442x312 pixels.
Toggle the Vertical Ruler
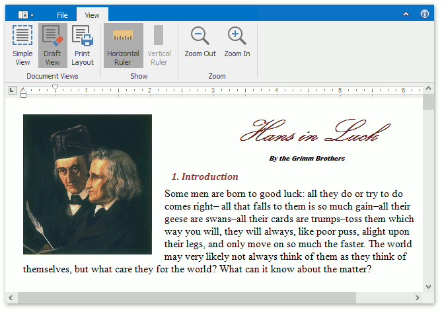tap(159, 45)
